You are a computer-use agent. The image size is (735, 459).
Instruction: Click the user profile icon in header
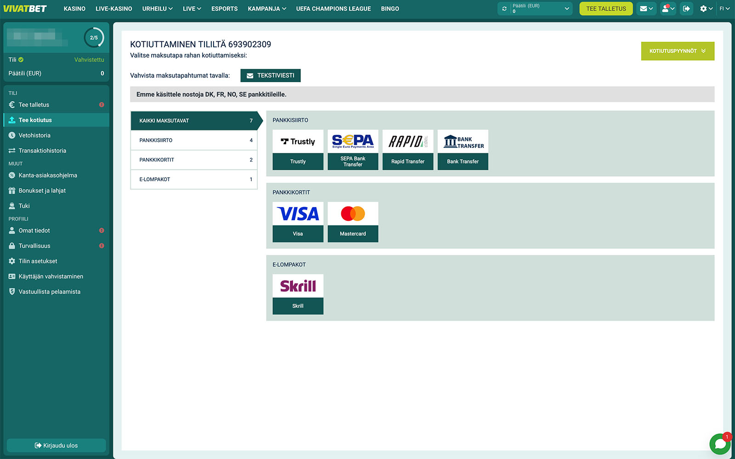tap(667, 9)
